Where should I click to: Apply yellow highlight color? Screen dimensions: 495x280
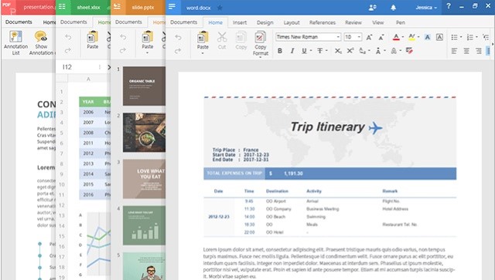[x=411, y=37]
